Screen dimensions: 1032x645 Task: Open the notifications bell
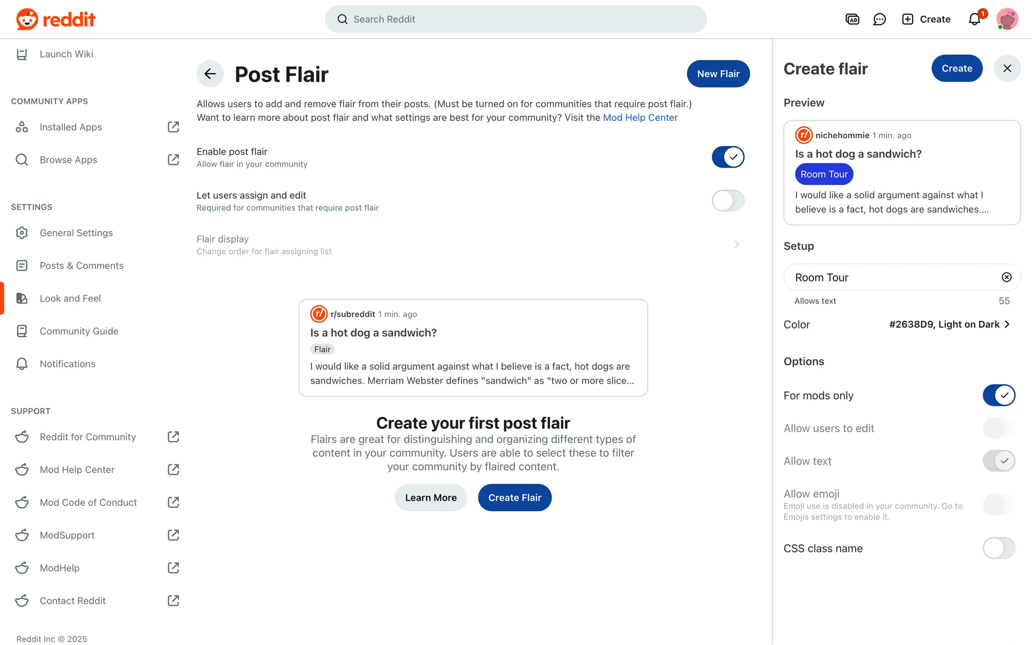pos(974,19)
